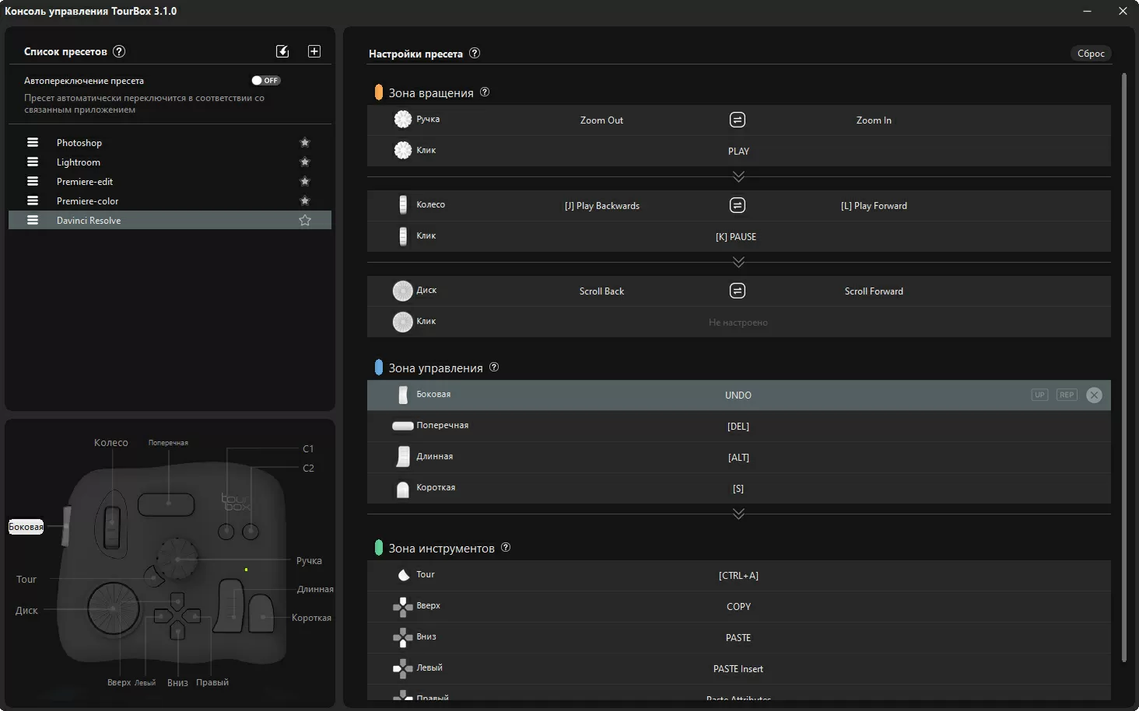Open help icon beside Зона управления
This screenshot has height=711, width=1139.
494,367
